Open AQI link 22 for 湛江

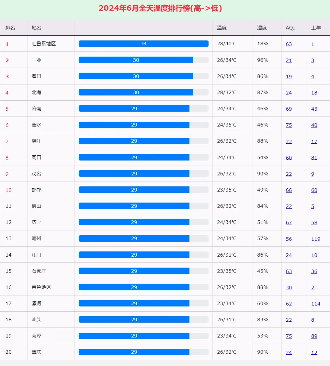(289, 141)
